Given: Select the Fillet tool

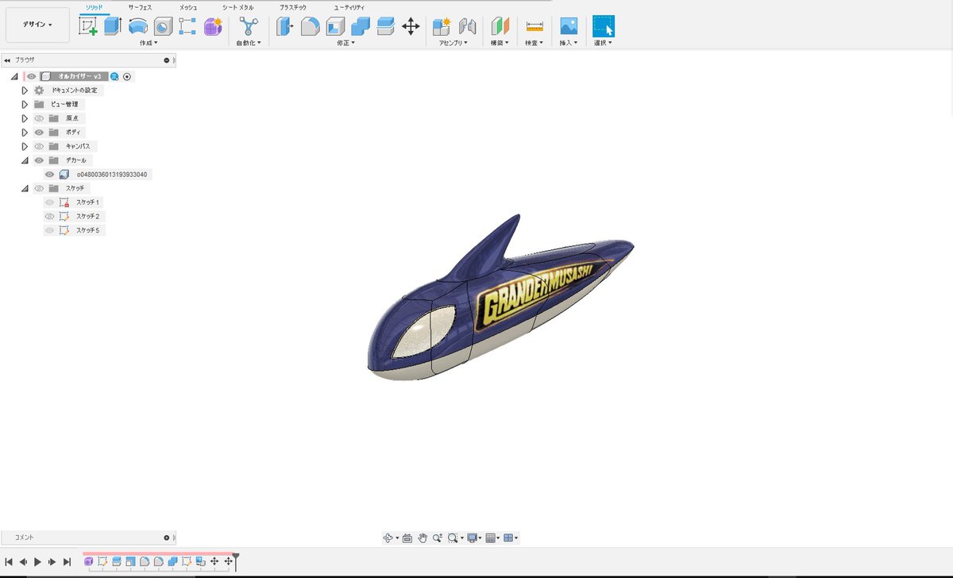Looking at the screenshot, I should (310, 26).
